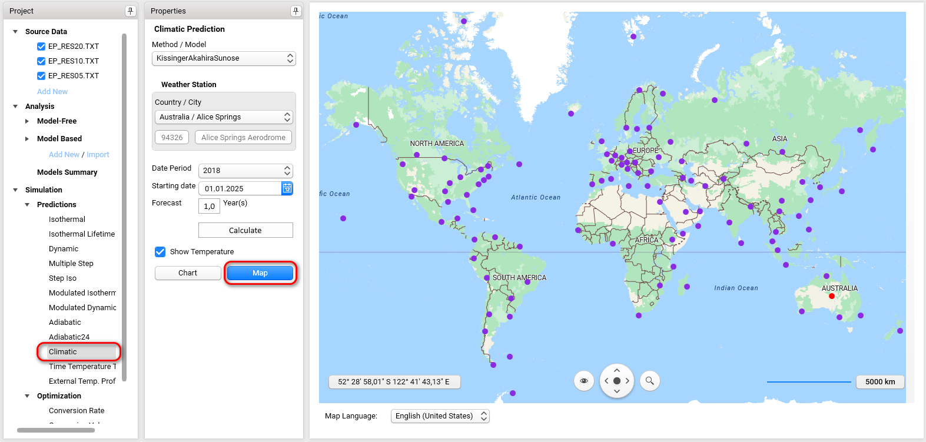Open the Starting date calendar picker
926x442 pixels.
[287, 188]
